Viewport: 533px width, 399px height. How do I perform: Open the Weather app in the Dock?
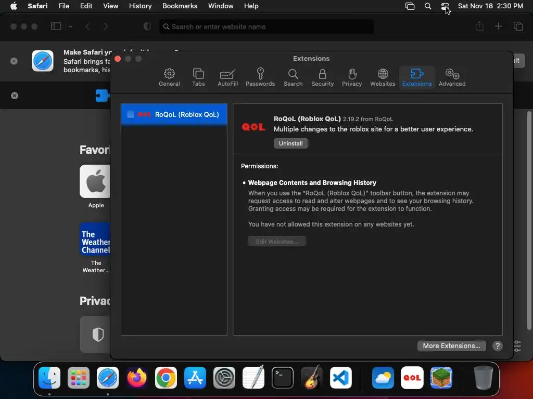pos(383,378)
